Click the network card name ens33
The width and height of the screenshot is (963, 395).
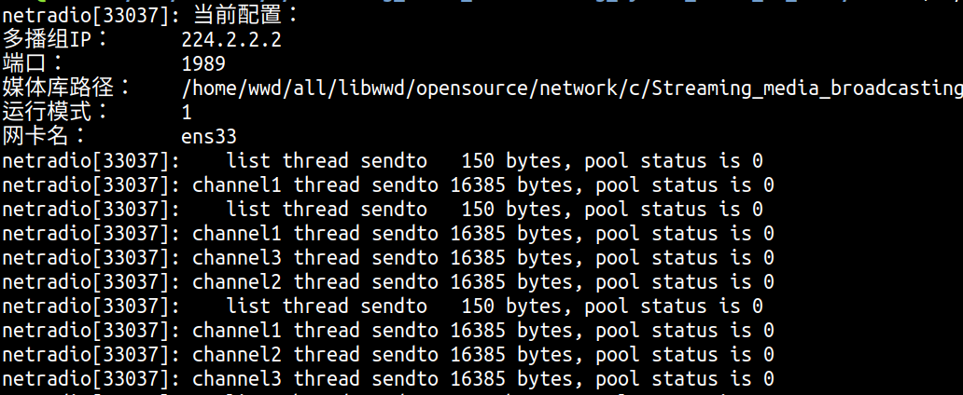click(x=209, y=137)
